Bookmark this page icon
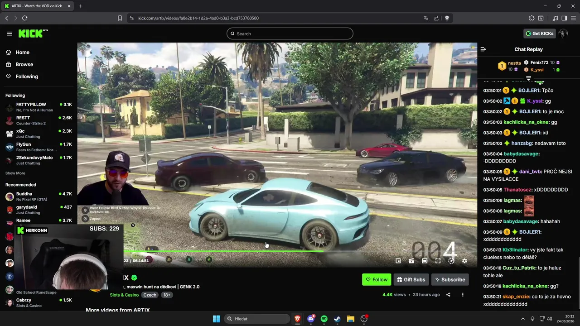 (x=120, y=18)
